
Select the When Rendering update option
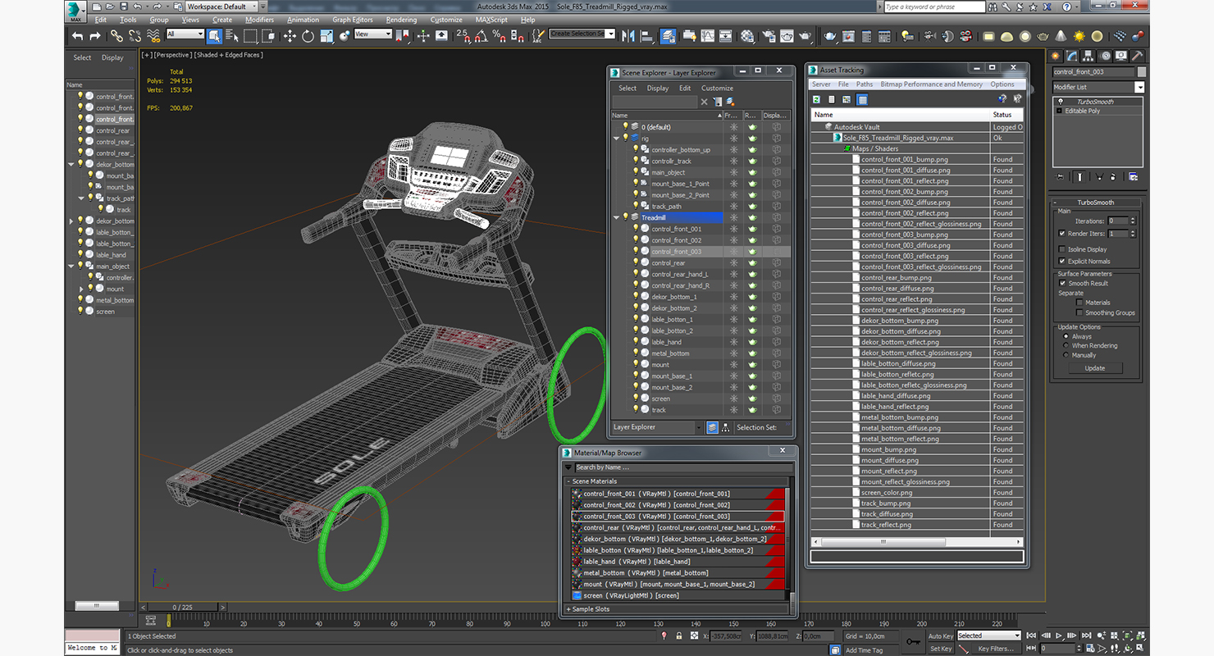1066,345
